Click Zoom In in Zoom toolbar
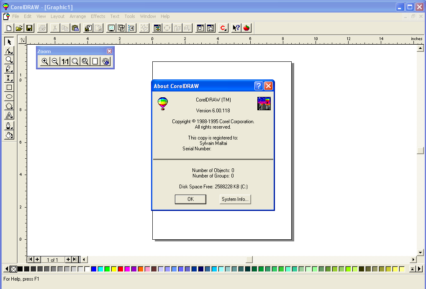 pyautogui.click(x=45, y=61)
